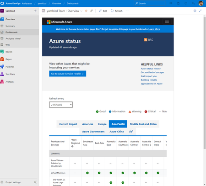Switch to the Azure Government tab

click(x=93, y=132)
